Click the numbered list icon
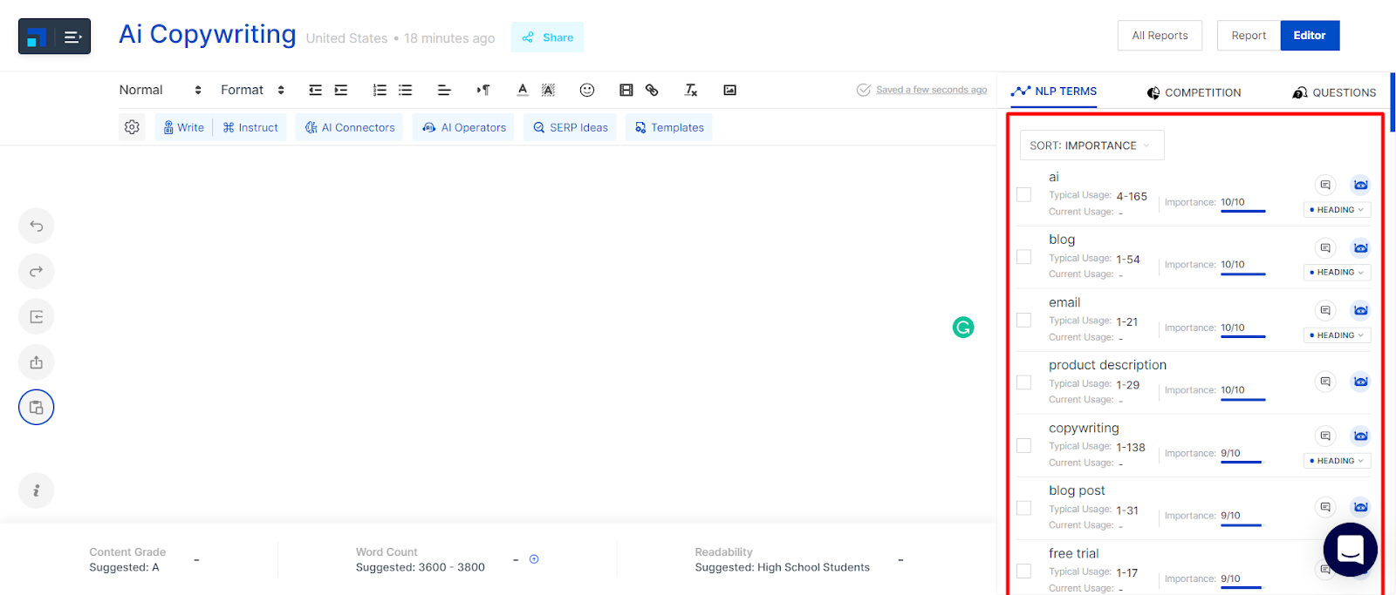This screenshot has width=1396, height=595. (x=380, y=90)
